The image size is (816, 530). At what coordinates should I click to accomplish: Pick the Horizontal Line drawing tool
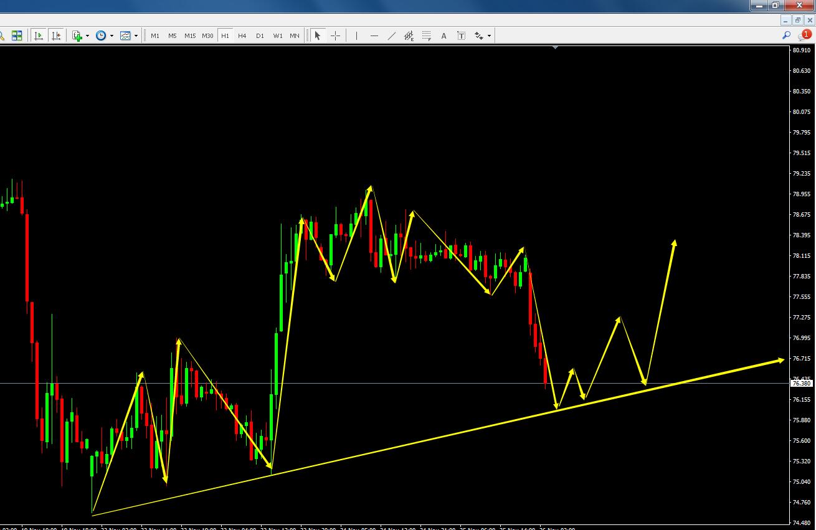pos(374,35)
